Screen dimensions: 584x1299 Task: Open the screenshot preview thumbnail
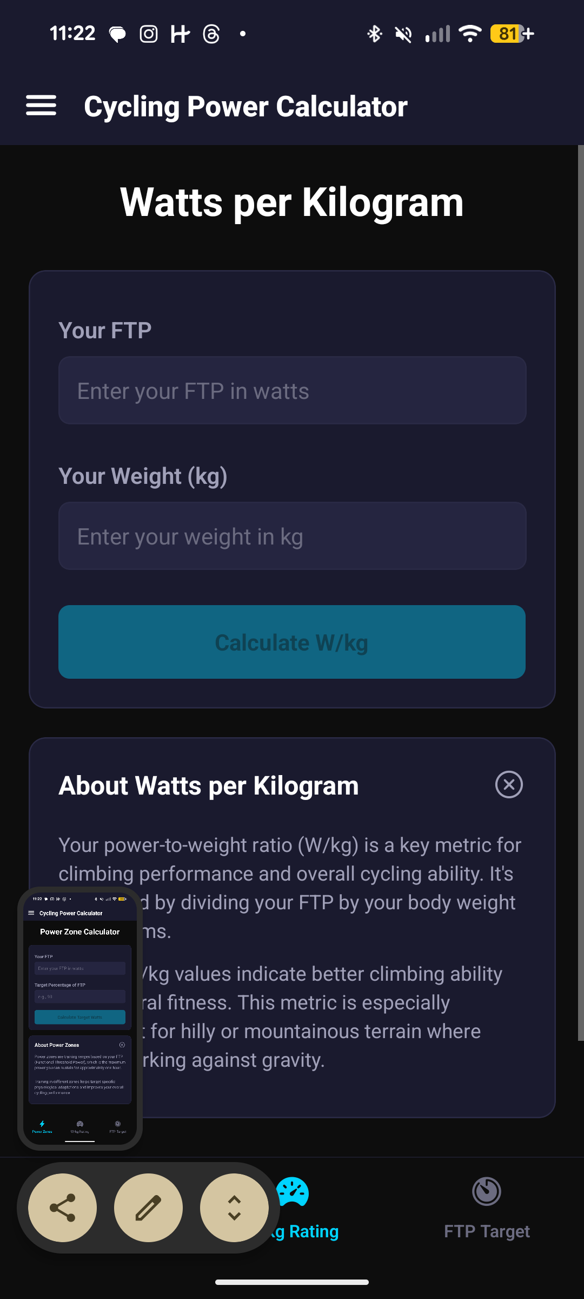pyautogui.click(x=80, y=1018)
